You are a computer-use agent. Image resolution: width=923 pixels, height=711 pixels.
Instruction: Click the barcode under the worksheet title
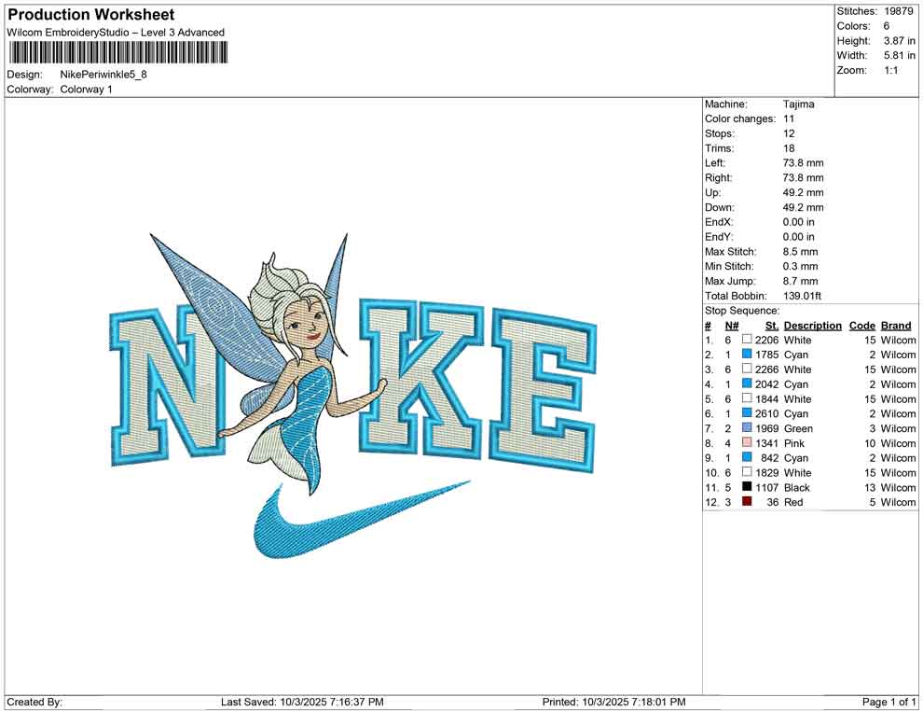pos(117,52)
